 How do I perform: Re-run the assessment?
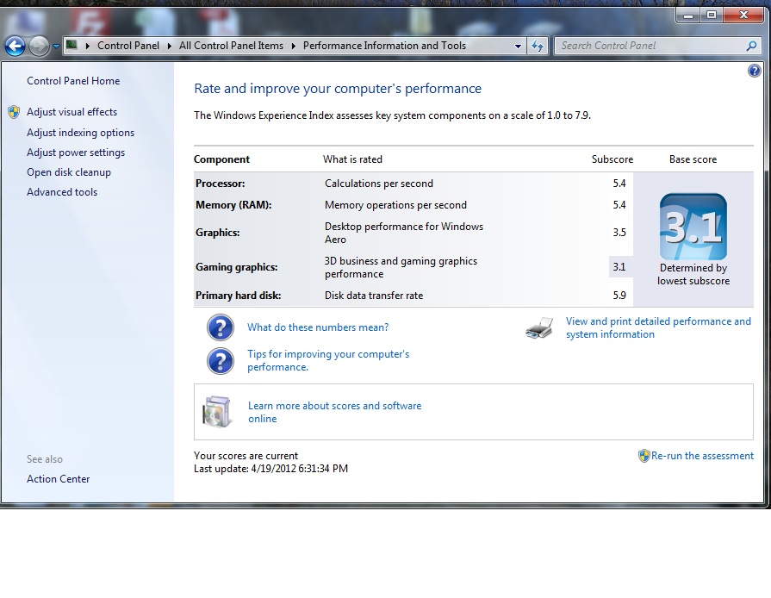click(x=702, y=455)
